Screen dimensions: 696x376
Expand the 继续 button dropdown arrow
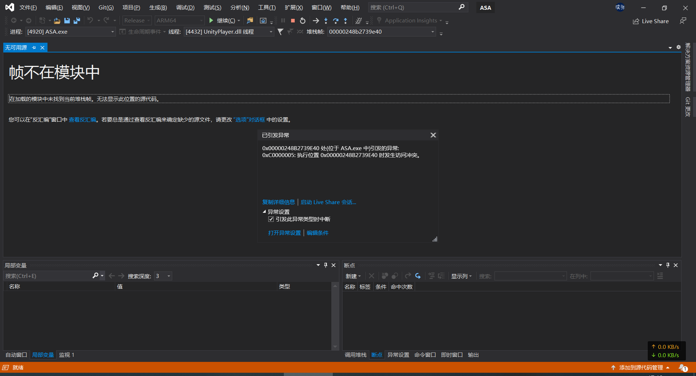(239, 21)
